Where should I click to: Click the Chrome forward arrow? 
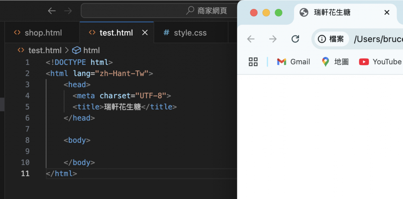click(x=273, y=39)
